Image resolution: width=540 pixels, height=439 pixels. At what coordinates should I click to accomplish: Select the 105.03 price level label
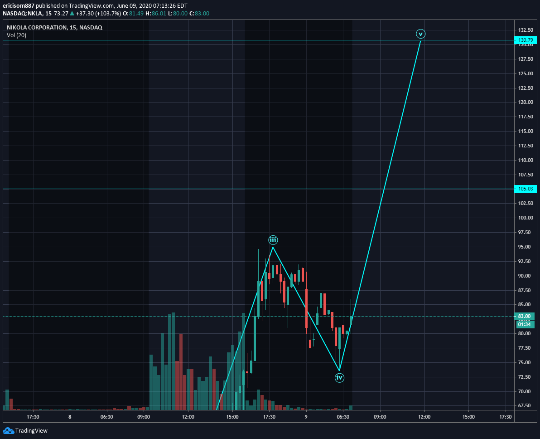(x=526, y=189)
